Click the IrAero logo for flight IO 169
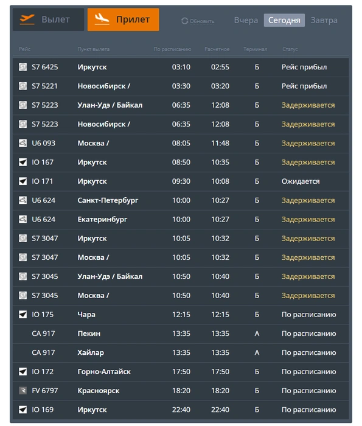 (23, 410)
